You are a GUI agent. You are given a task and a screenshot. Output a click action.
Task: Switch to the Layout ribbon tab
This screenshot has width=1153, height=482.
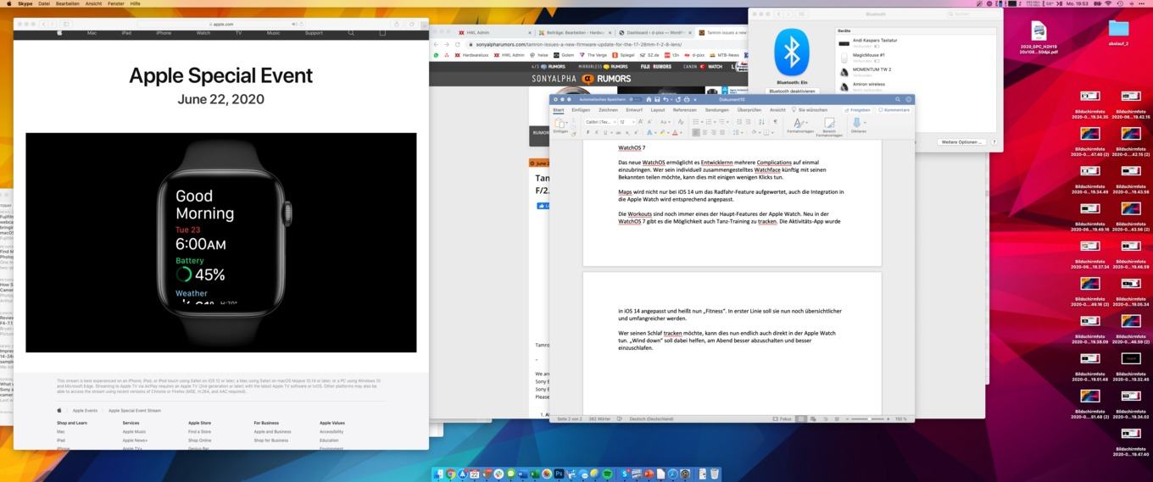coord(658,109)
